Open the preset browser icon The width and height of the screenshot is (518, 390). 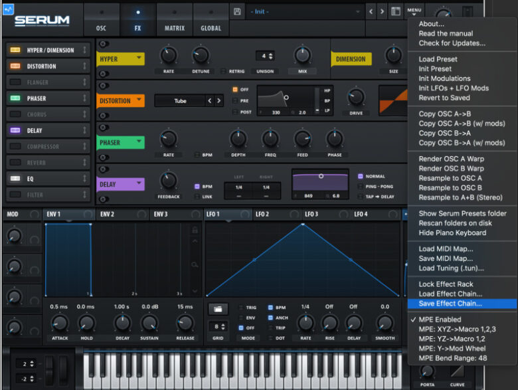395,11
